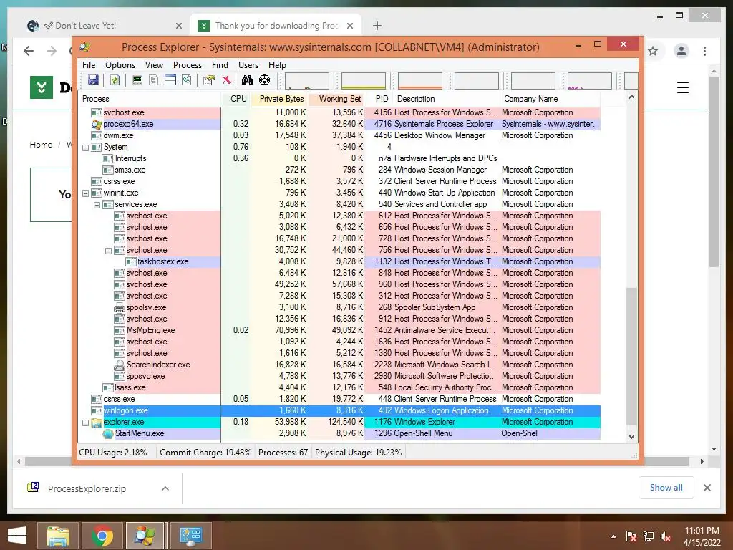
Task: Select the procexp64.exe process row
Action: [x=339, y=124]
